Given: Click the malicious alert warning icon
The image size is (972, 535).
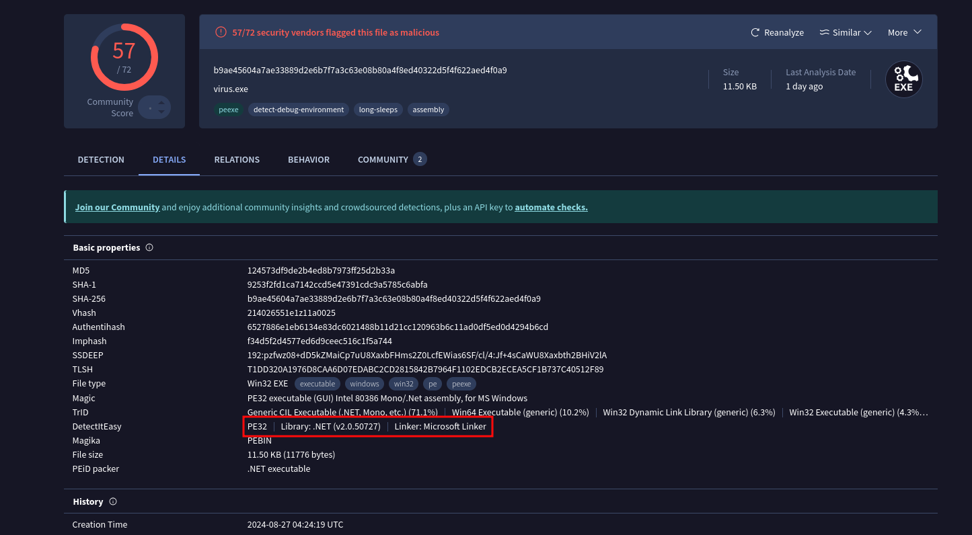Looking at the screenshot, I should 221,32.
